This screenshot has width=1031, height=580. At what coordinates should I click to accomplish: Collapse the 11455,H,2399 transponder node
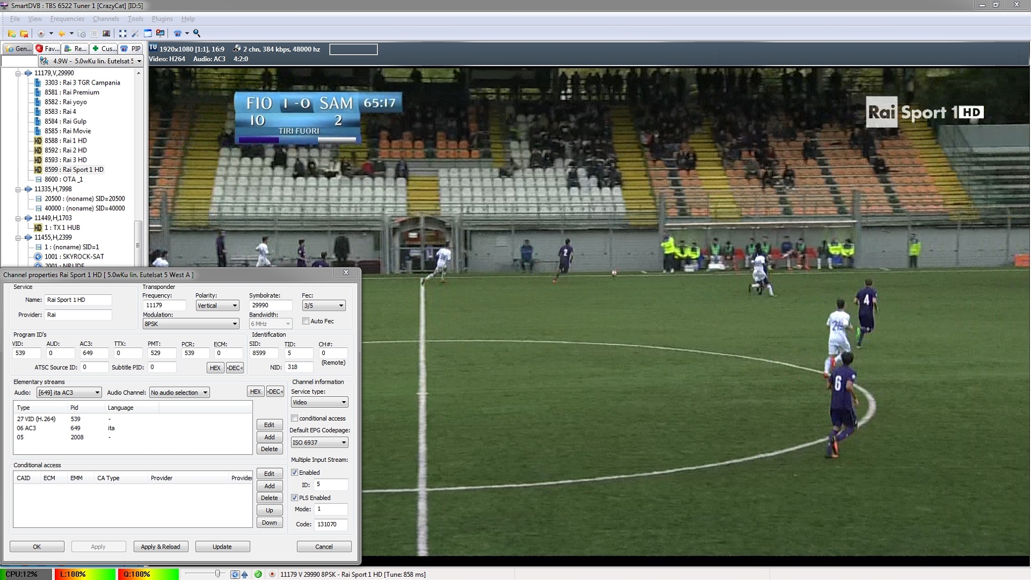pyautogui.click(x=18, y=237)
